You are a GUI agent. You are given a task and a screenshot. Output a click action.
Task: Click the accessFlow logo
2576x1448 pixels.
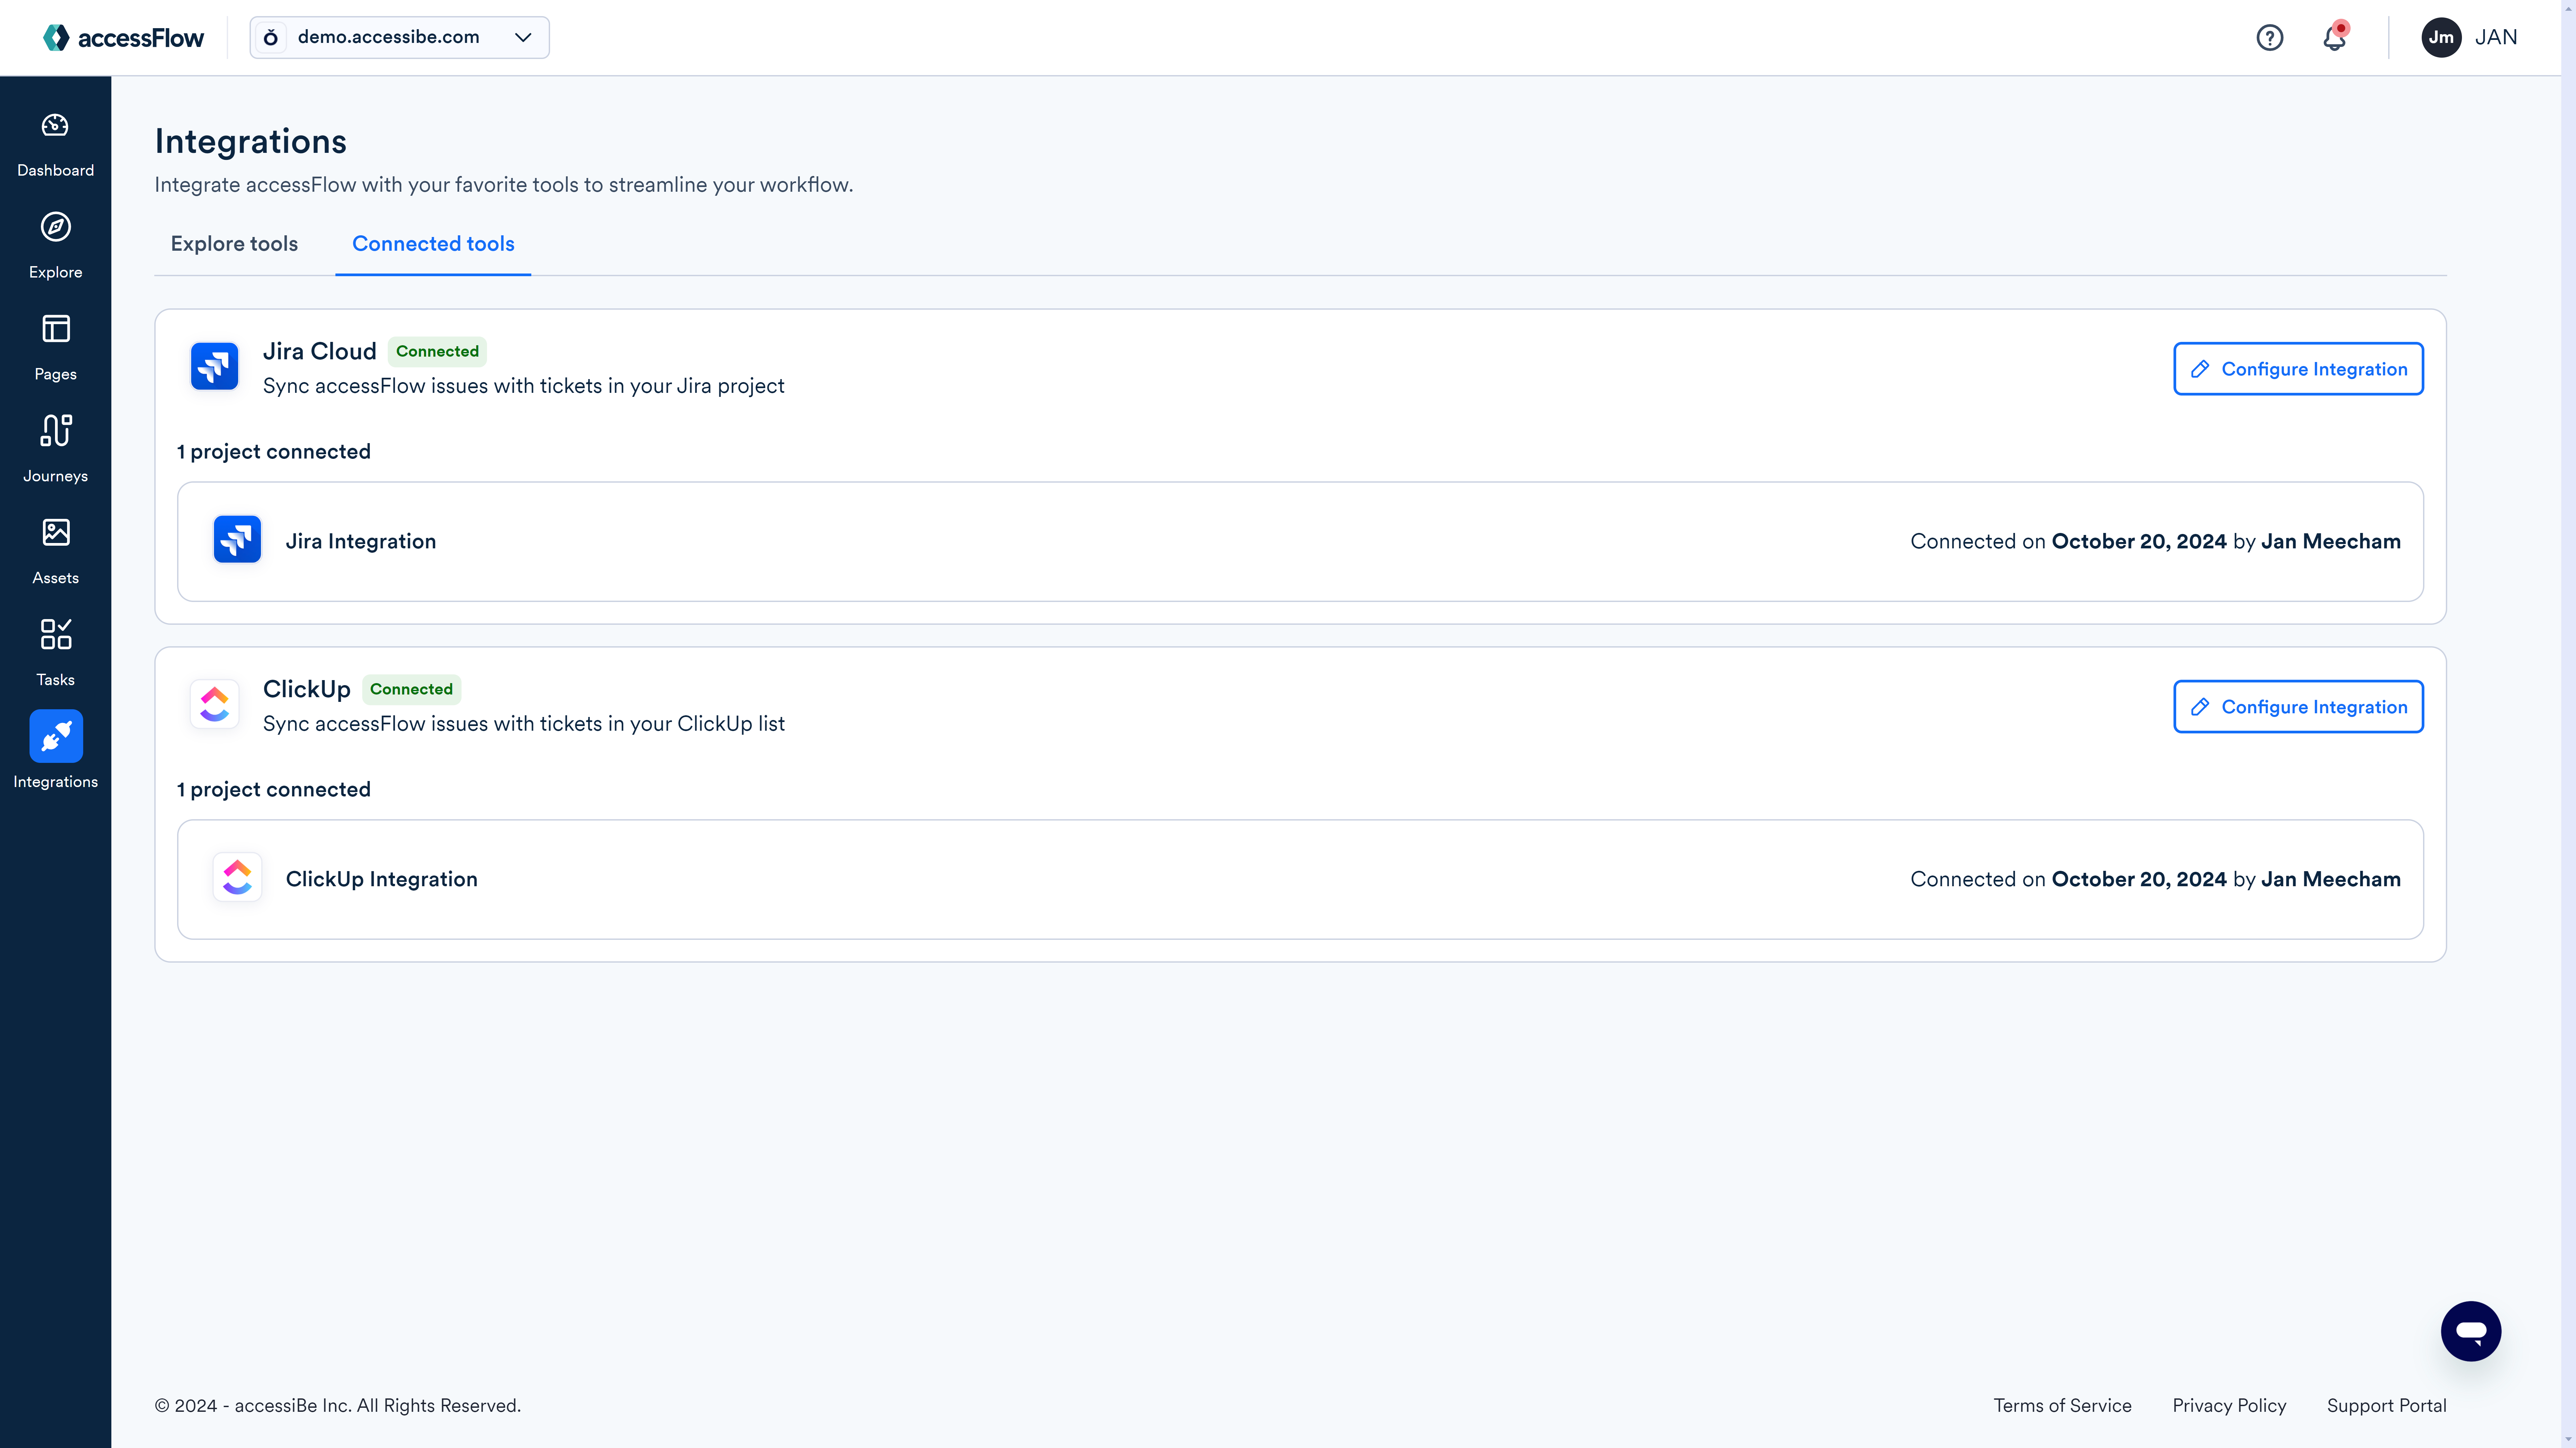click(x=122, y=37)
